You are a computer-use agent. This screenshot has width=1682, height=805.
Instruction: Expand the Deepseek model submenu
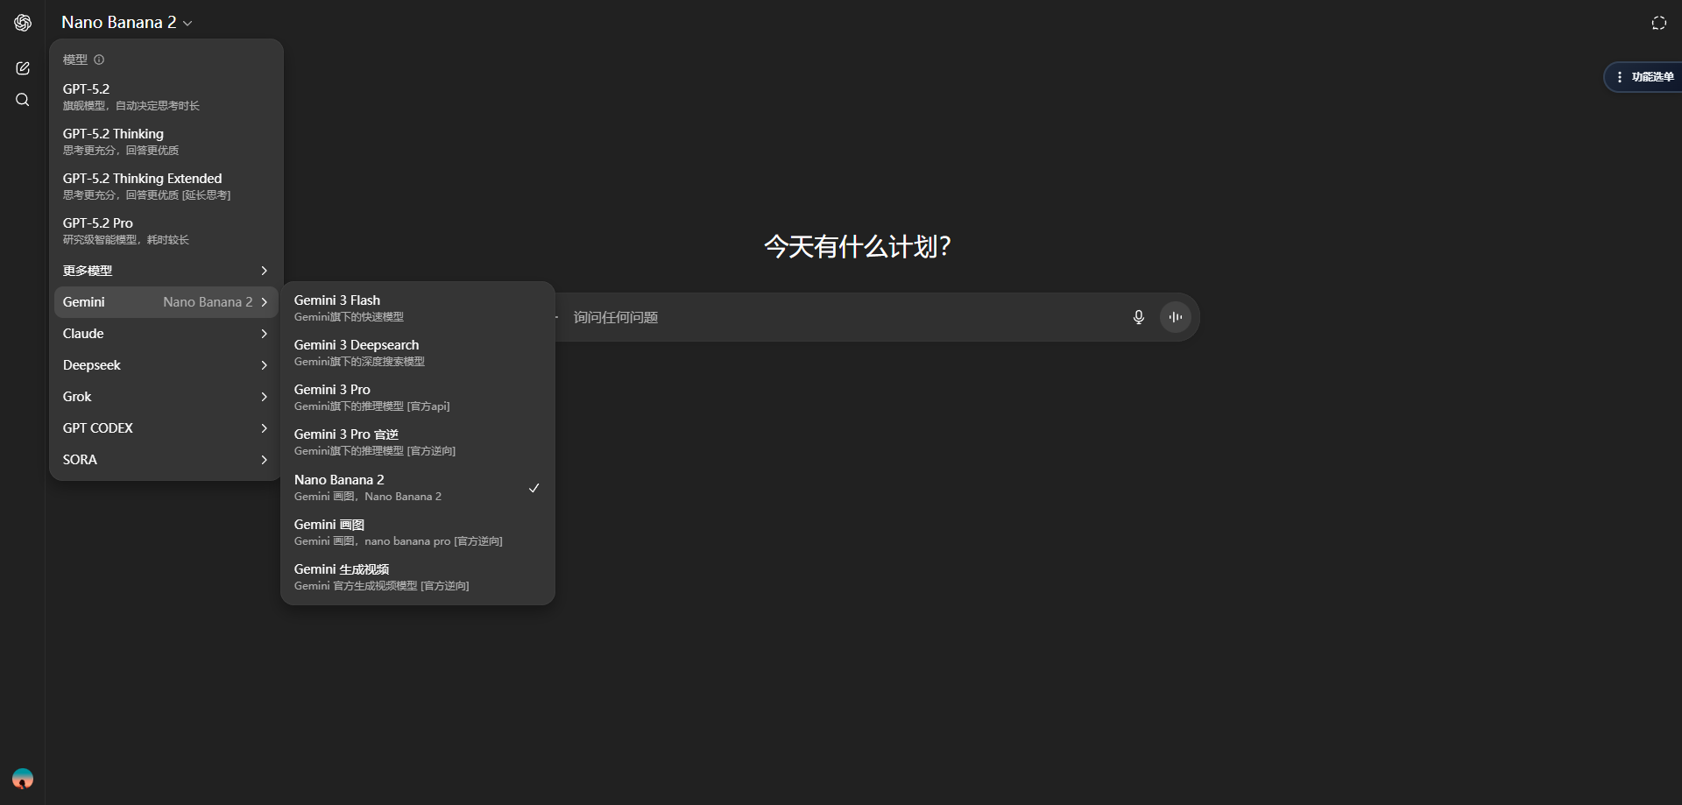tap(166, 365)
